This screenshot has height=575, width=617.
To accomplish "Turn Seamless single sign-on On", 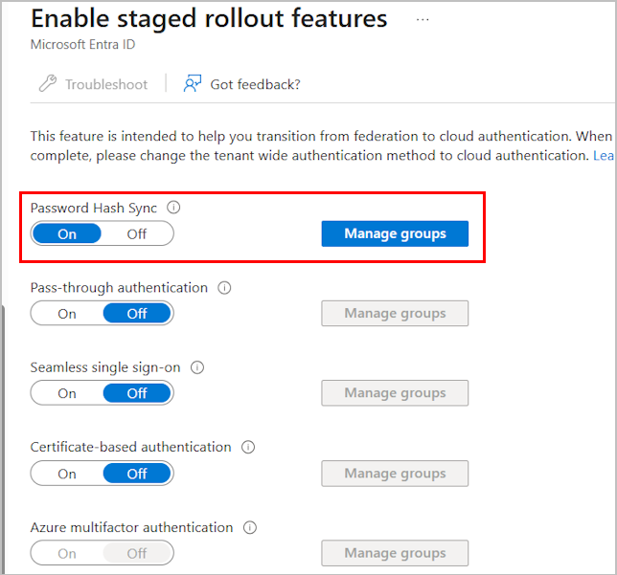I will pos(67,393).
